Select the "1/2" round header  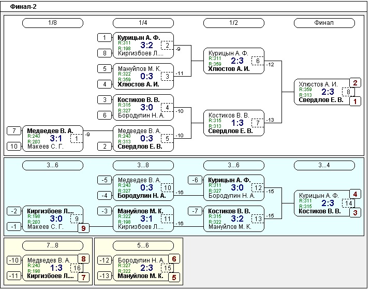click(x=233, y=23)
